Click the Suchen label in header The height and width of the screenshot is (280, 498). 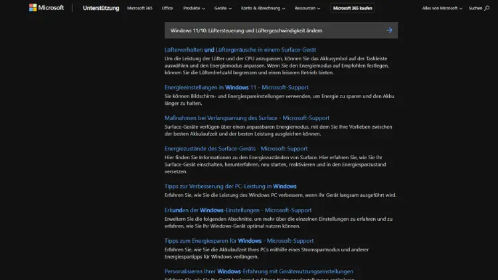[475, 8]
